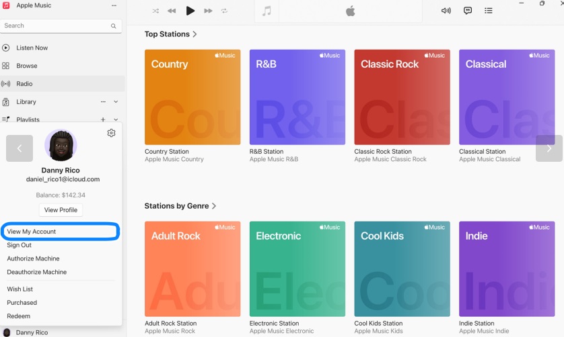Go back with account panel left arrow
The height and width of the screenshot is (337, 564).
coord(20,148)
